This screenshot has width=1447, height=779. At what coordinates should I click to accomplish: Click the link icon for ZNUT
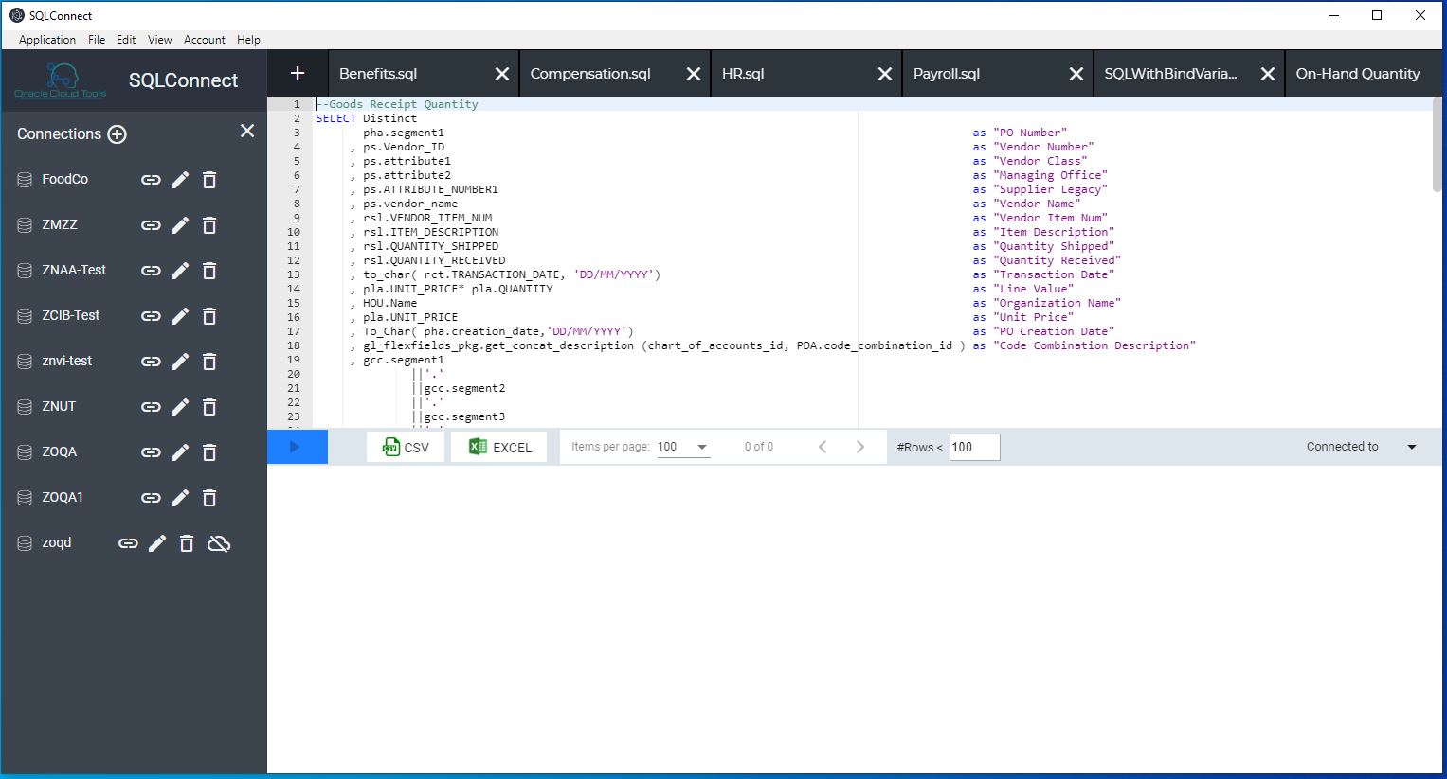tap(151, 407)
